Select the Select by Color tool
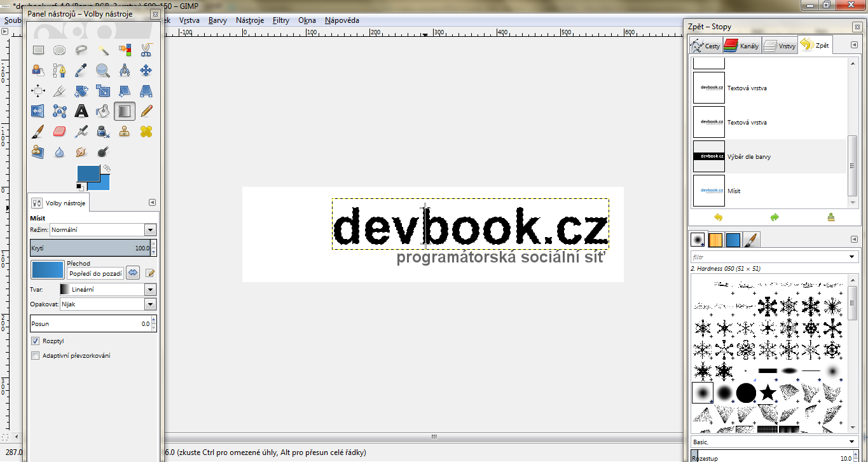Screen dimensions: 868x462 tap(125, 50)
